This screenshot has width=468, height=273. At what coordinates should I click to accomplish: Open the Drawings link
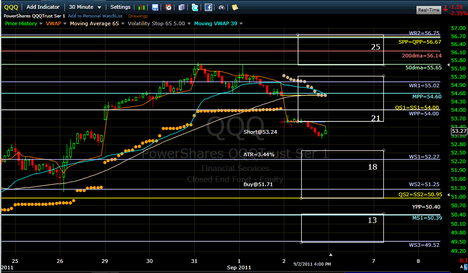138,16
